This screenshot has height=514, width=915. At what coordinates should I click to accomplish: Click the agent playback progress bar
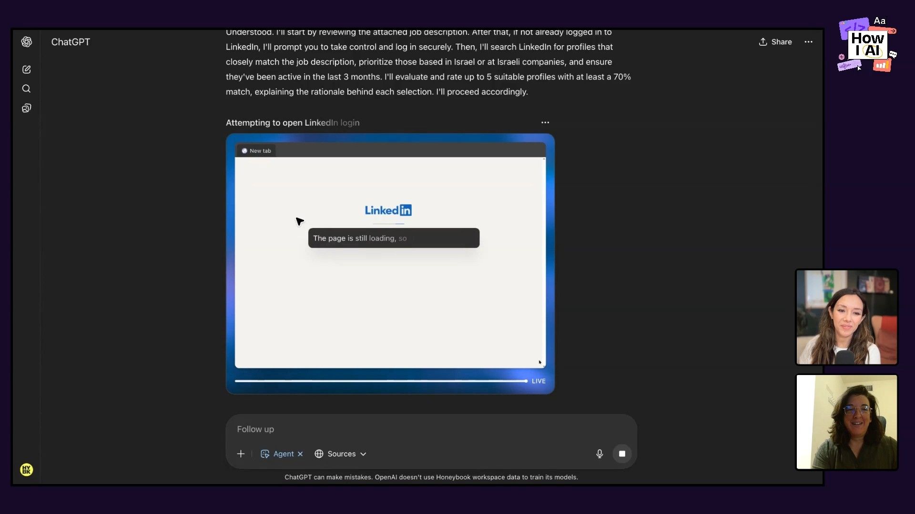381,381
